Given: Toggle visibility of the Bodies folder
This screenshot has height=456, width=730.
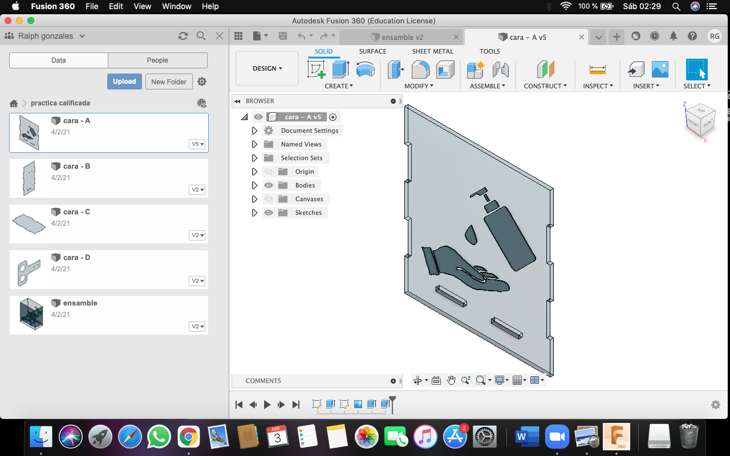Looking at the screenshot, I should (269, 185).
